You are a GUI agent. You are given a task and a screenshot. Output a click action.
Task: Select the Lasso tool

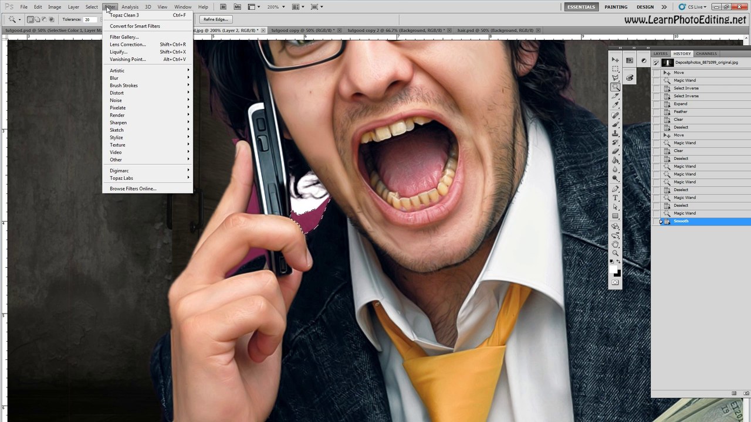pos(615,77)
